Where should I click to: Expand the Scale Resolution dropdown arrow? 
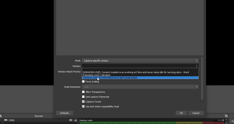pos(196,87)
